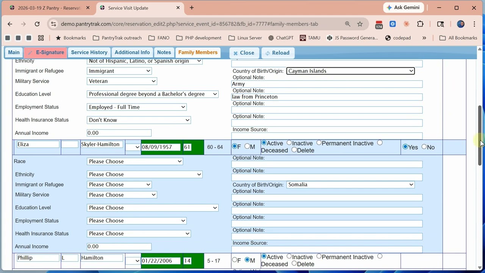
Task: Open the Somalia country dropdown
Action: pyautogui.click(x=350, y=185)
